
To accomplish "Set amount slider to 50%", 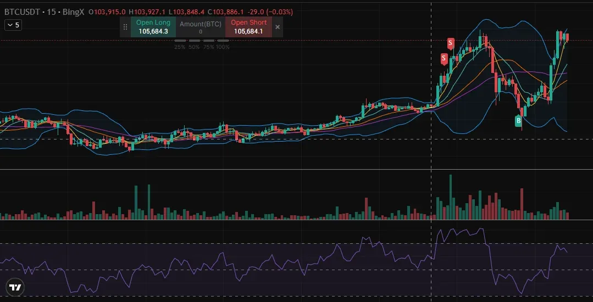I will click(194, 47).
